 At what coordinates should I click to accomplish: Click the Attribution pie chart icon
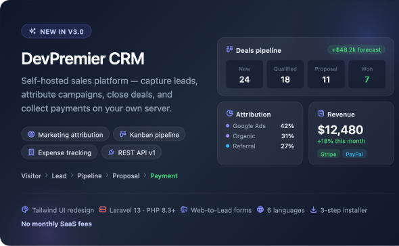[229, 113]
